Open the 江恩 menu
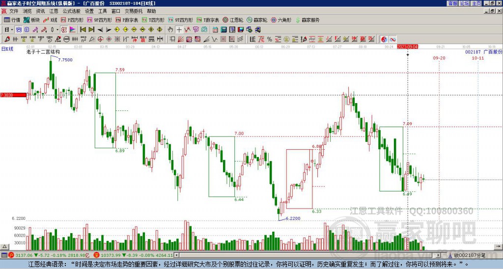Screen dimensions: 503x269 tap(54, 11)
